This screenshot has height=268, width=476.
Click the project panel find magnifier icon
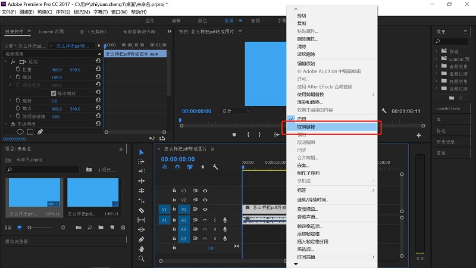pos(90,228)
